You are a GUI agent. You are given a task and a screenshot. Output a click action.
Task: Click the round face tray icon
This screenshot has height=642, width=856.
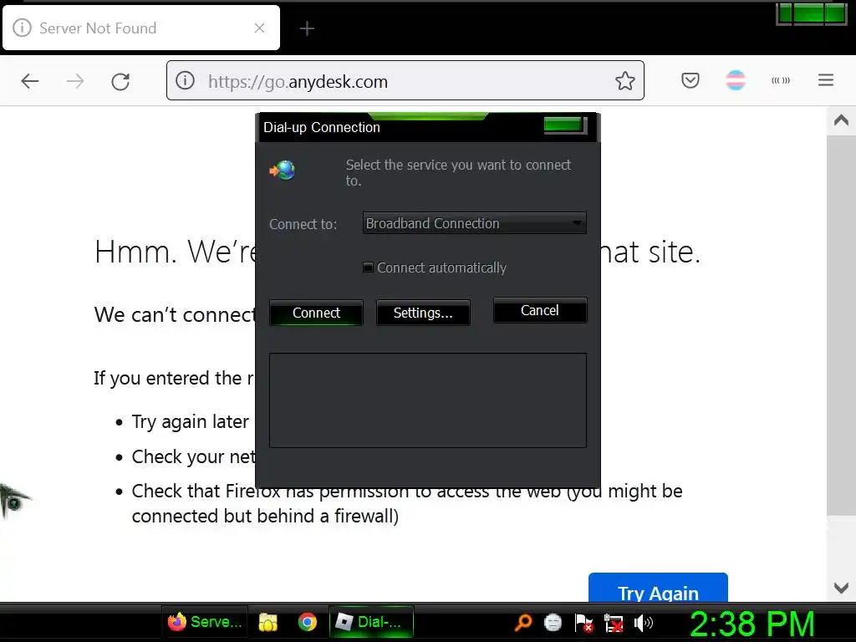click(553, 622)
